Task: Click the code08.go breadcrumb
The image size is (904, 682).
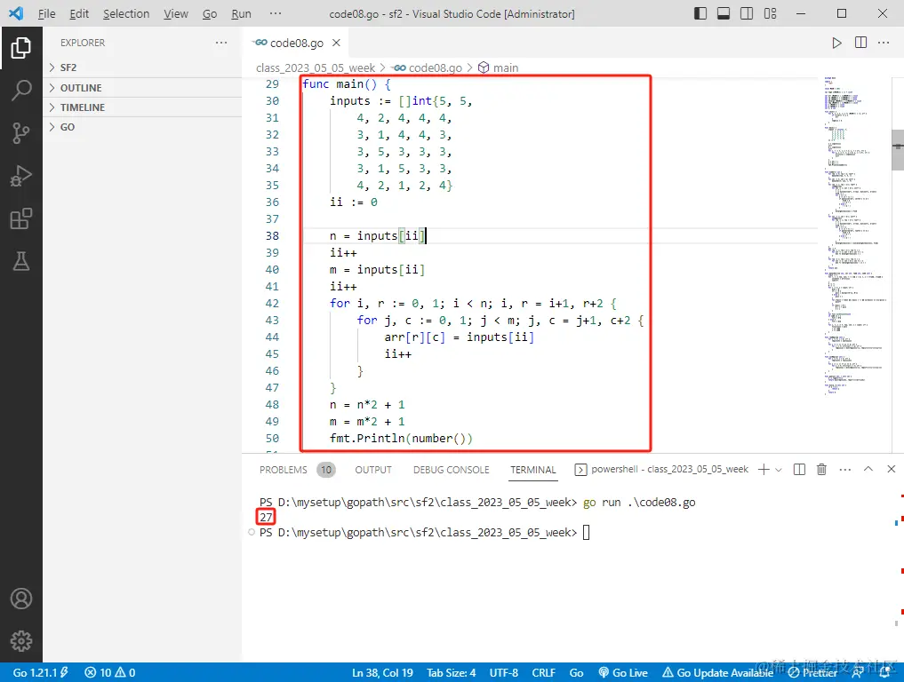Action: (x=428, y=68)
